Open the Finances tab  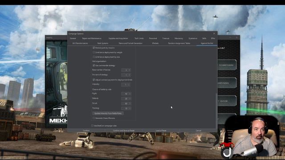(166, 39)
